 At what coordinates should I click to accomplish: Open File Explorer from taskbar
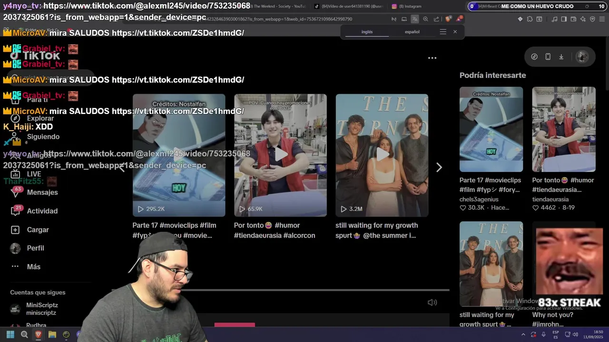(x=52, y=334)
